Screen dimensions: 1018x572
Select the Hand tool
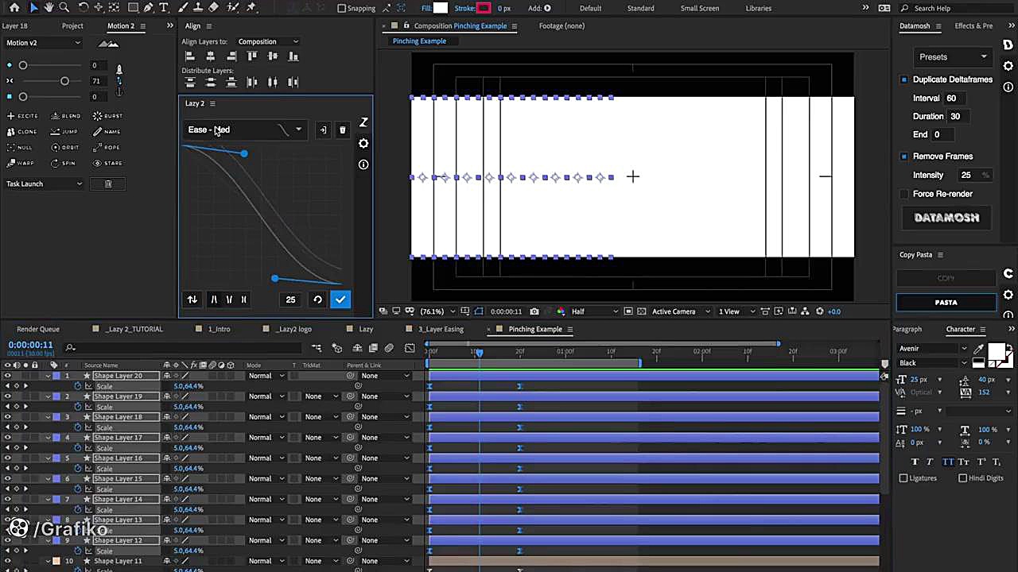pyautogui.click(x=49, y=8)
